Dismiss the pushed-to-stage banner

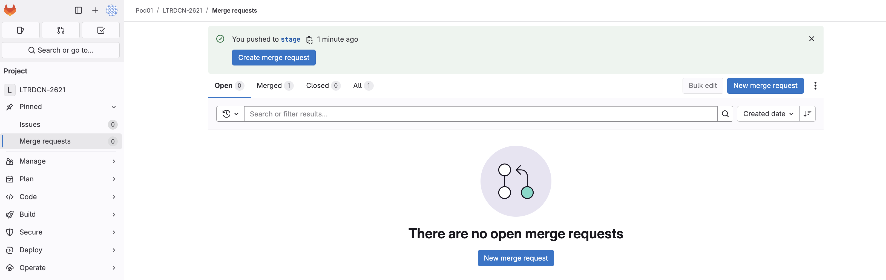coord(811,39)
